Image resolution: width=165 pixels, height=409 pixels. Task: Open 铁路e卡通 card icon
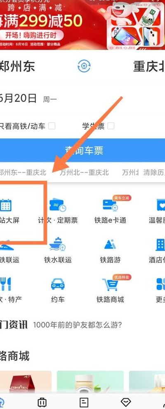tap(110, 205)
